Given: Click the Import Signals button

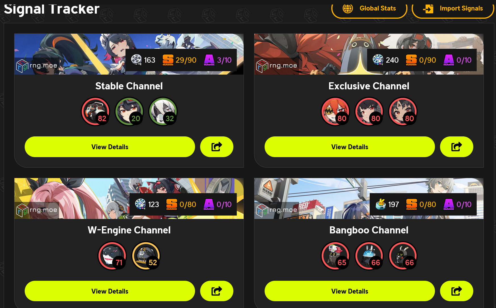Looking at the screenshot, I should click(453, 9).
